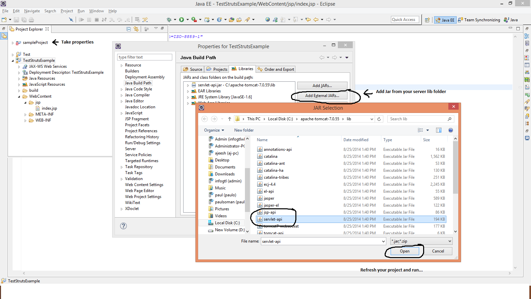Open the Window menu
This screenshot has width=531, height=299.
click(x=96, y=11)
